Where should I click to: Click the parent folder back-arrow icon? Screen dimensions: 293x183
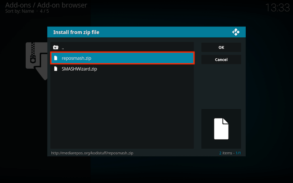coord(56,48)
